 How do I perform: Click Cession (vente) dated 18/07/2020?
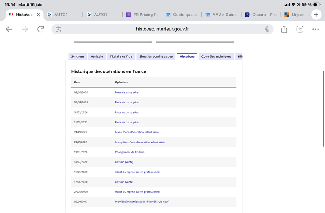click(x=124, y=162)
